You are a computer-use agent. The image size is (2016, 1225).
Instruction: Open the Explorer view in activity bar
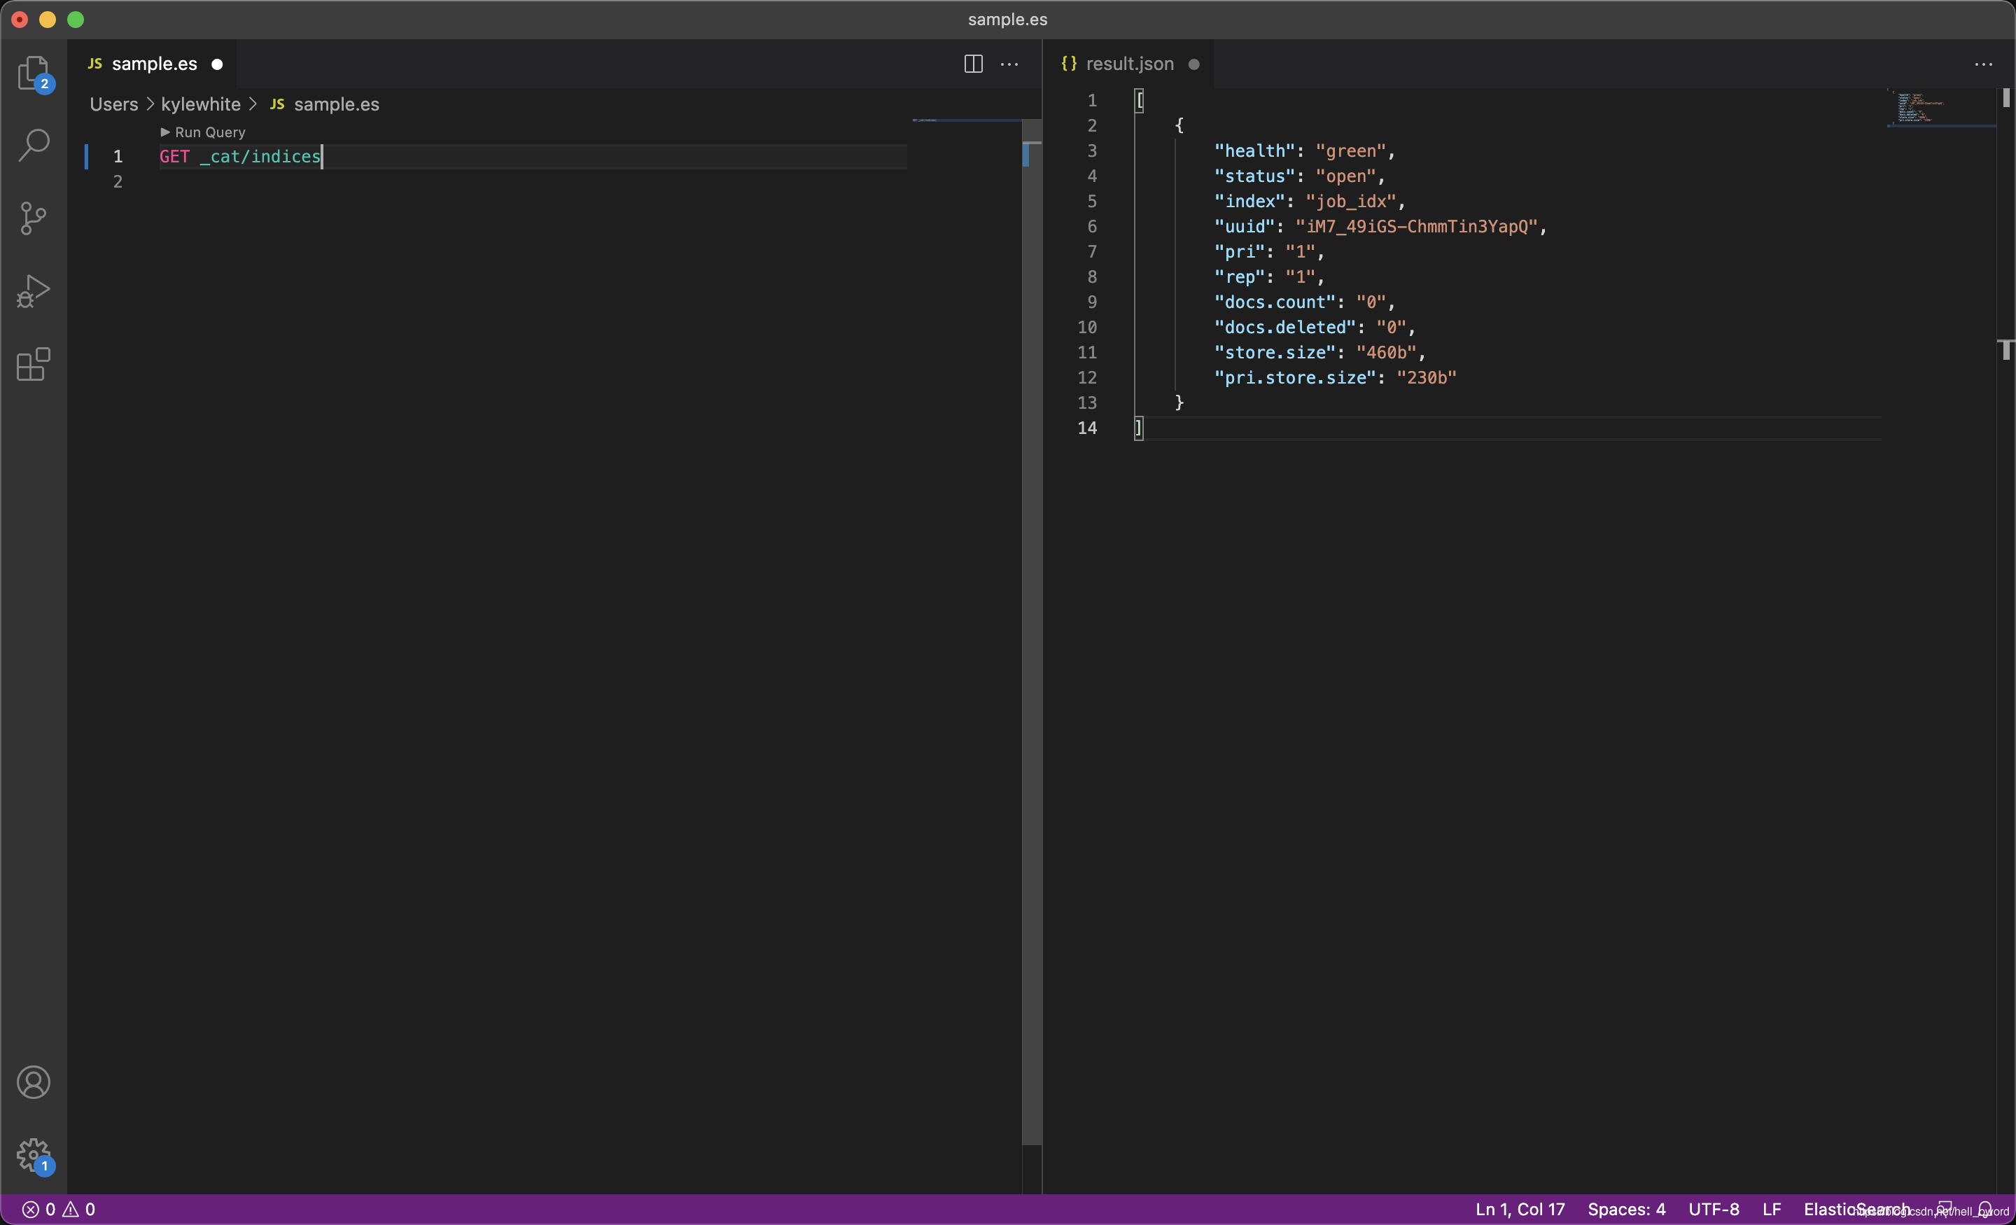(34, 73)
